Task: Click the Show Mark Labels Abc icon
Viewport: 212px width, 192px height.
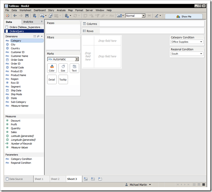Action: (x=112, y=16)
